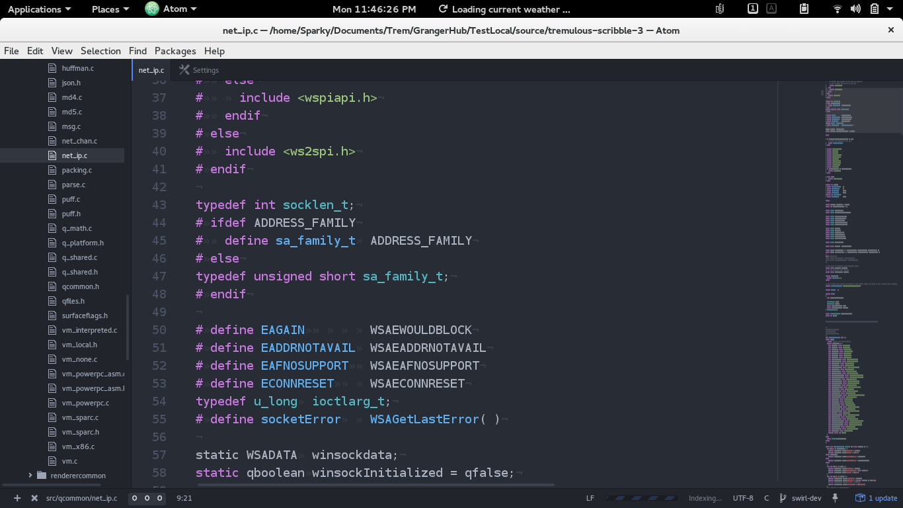Image resolution: width=903 pixels, height=508 pixels.
Task: Click file icon next to net_chan.c
Action: [x=53, y=141]
